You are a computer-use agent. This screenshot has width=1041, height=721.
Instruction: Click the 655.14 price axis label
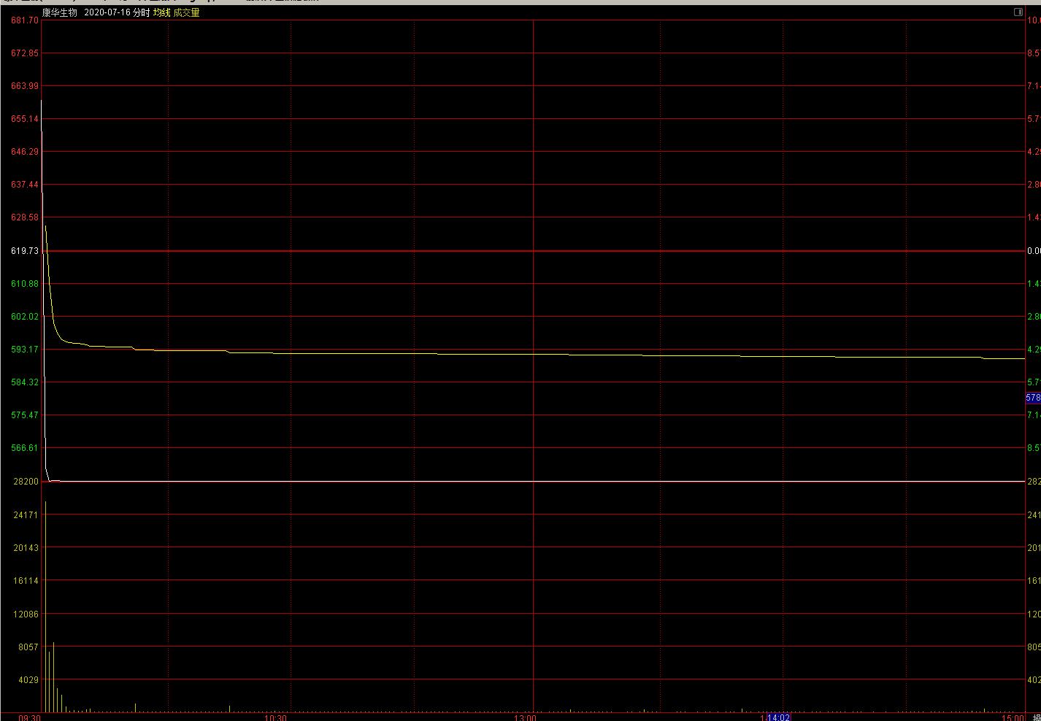(25, 119)
